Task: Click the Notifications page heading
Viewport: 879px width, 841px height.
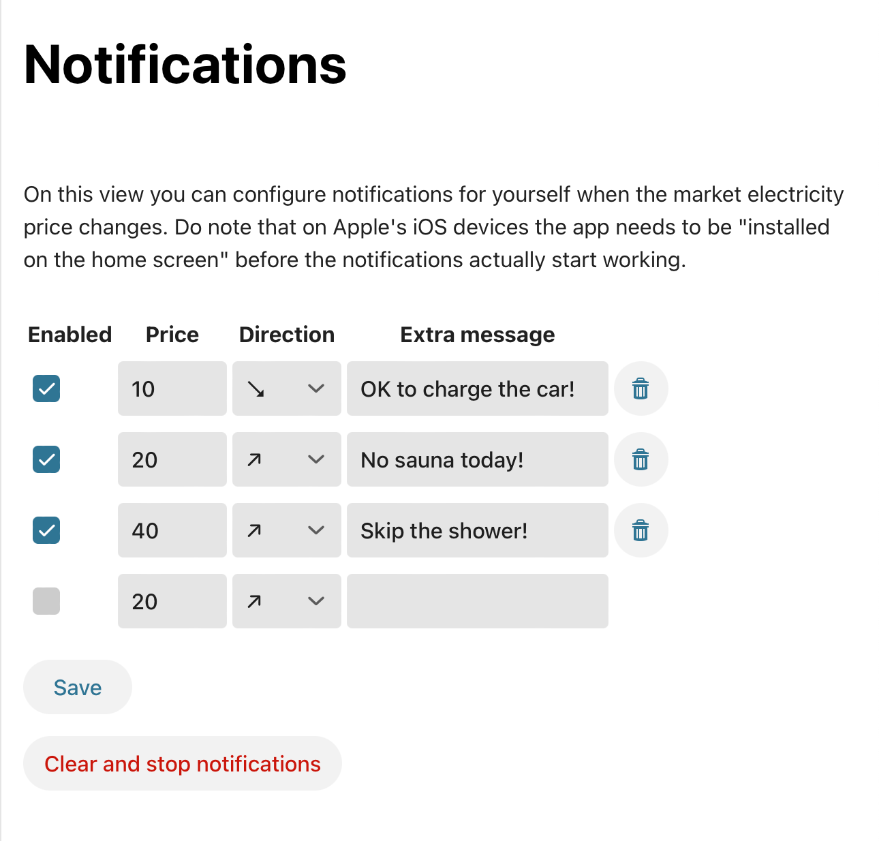Action: pos(185,63)
